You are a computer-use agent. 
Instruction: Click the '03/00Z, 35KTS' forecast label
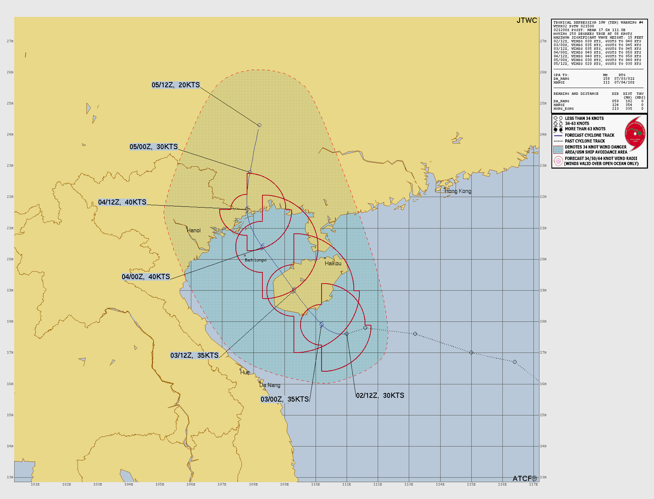(285, 399)
